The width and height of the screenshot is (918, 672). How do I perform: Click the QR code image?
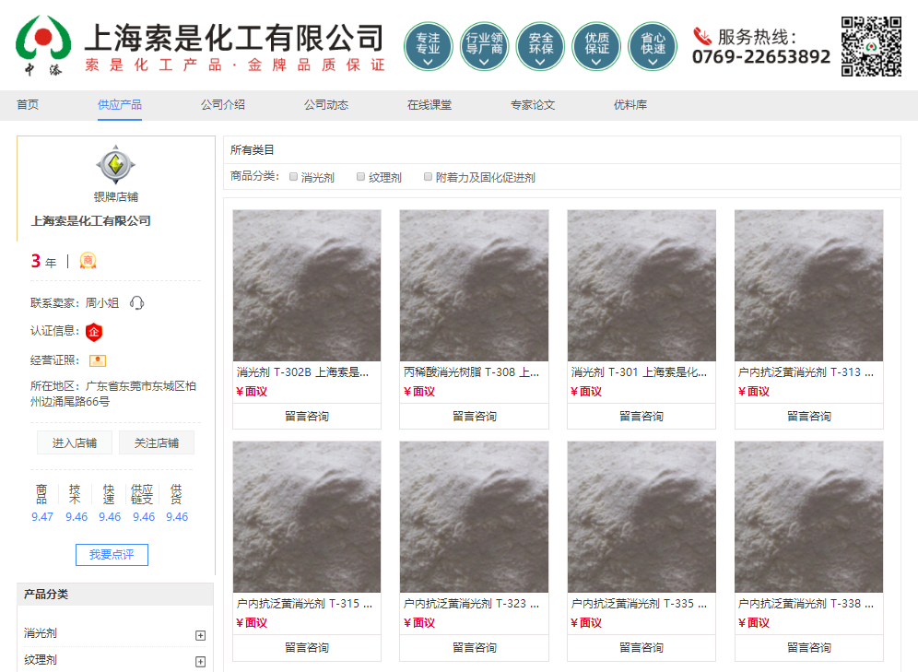(x=871, y=46)
